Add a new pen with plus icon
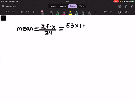This screenshot has height=101, width=135. pyautogui.click(x=95, y=12)
